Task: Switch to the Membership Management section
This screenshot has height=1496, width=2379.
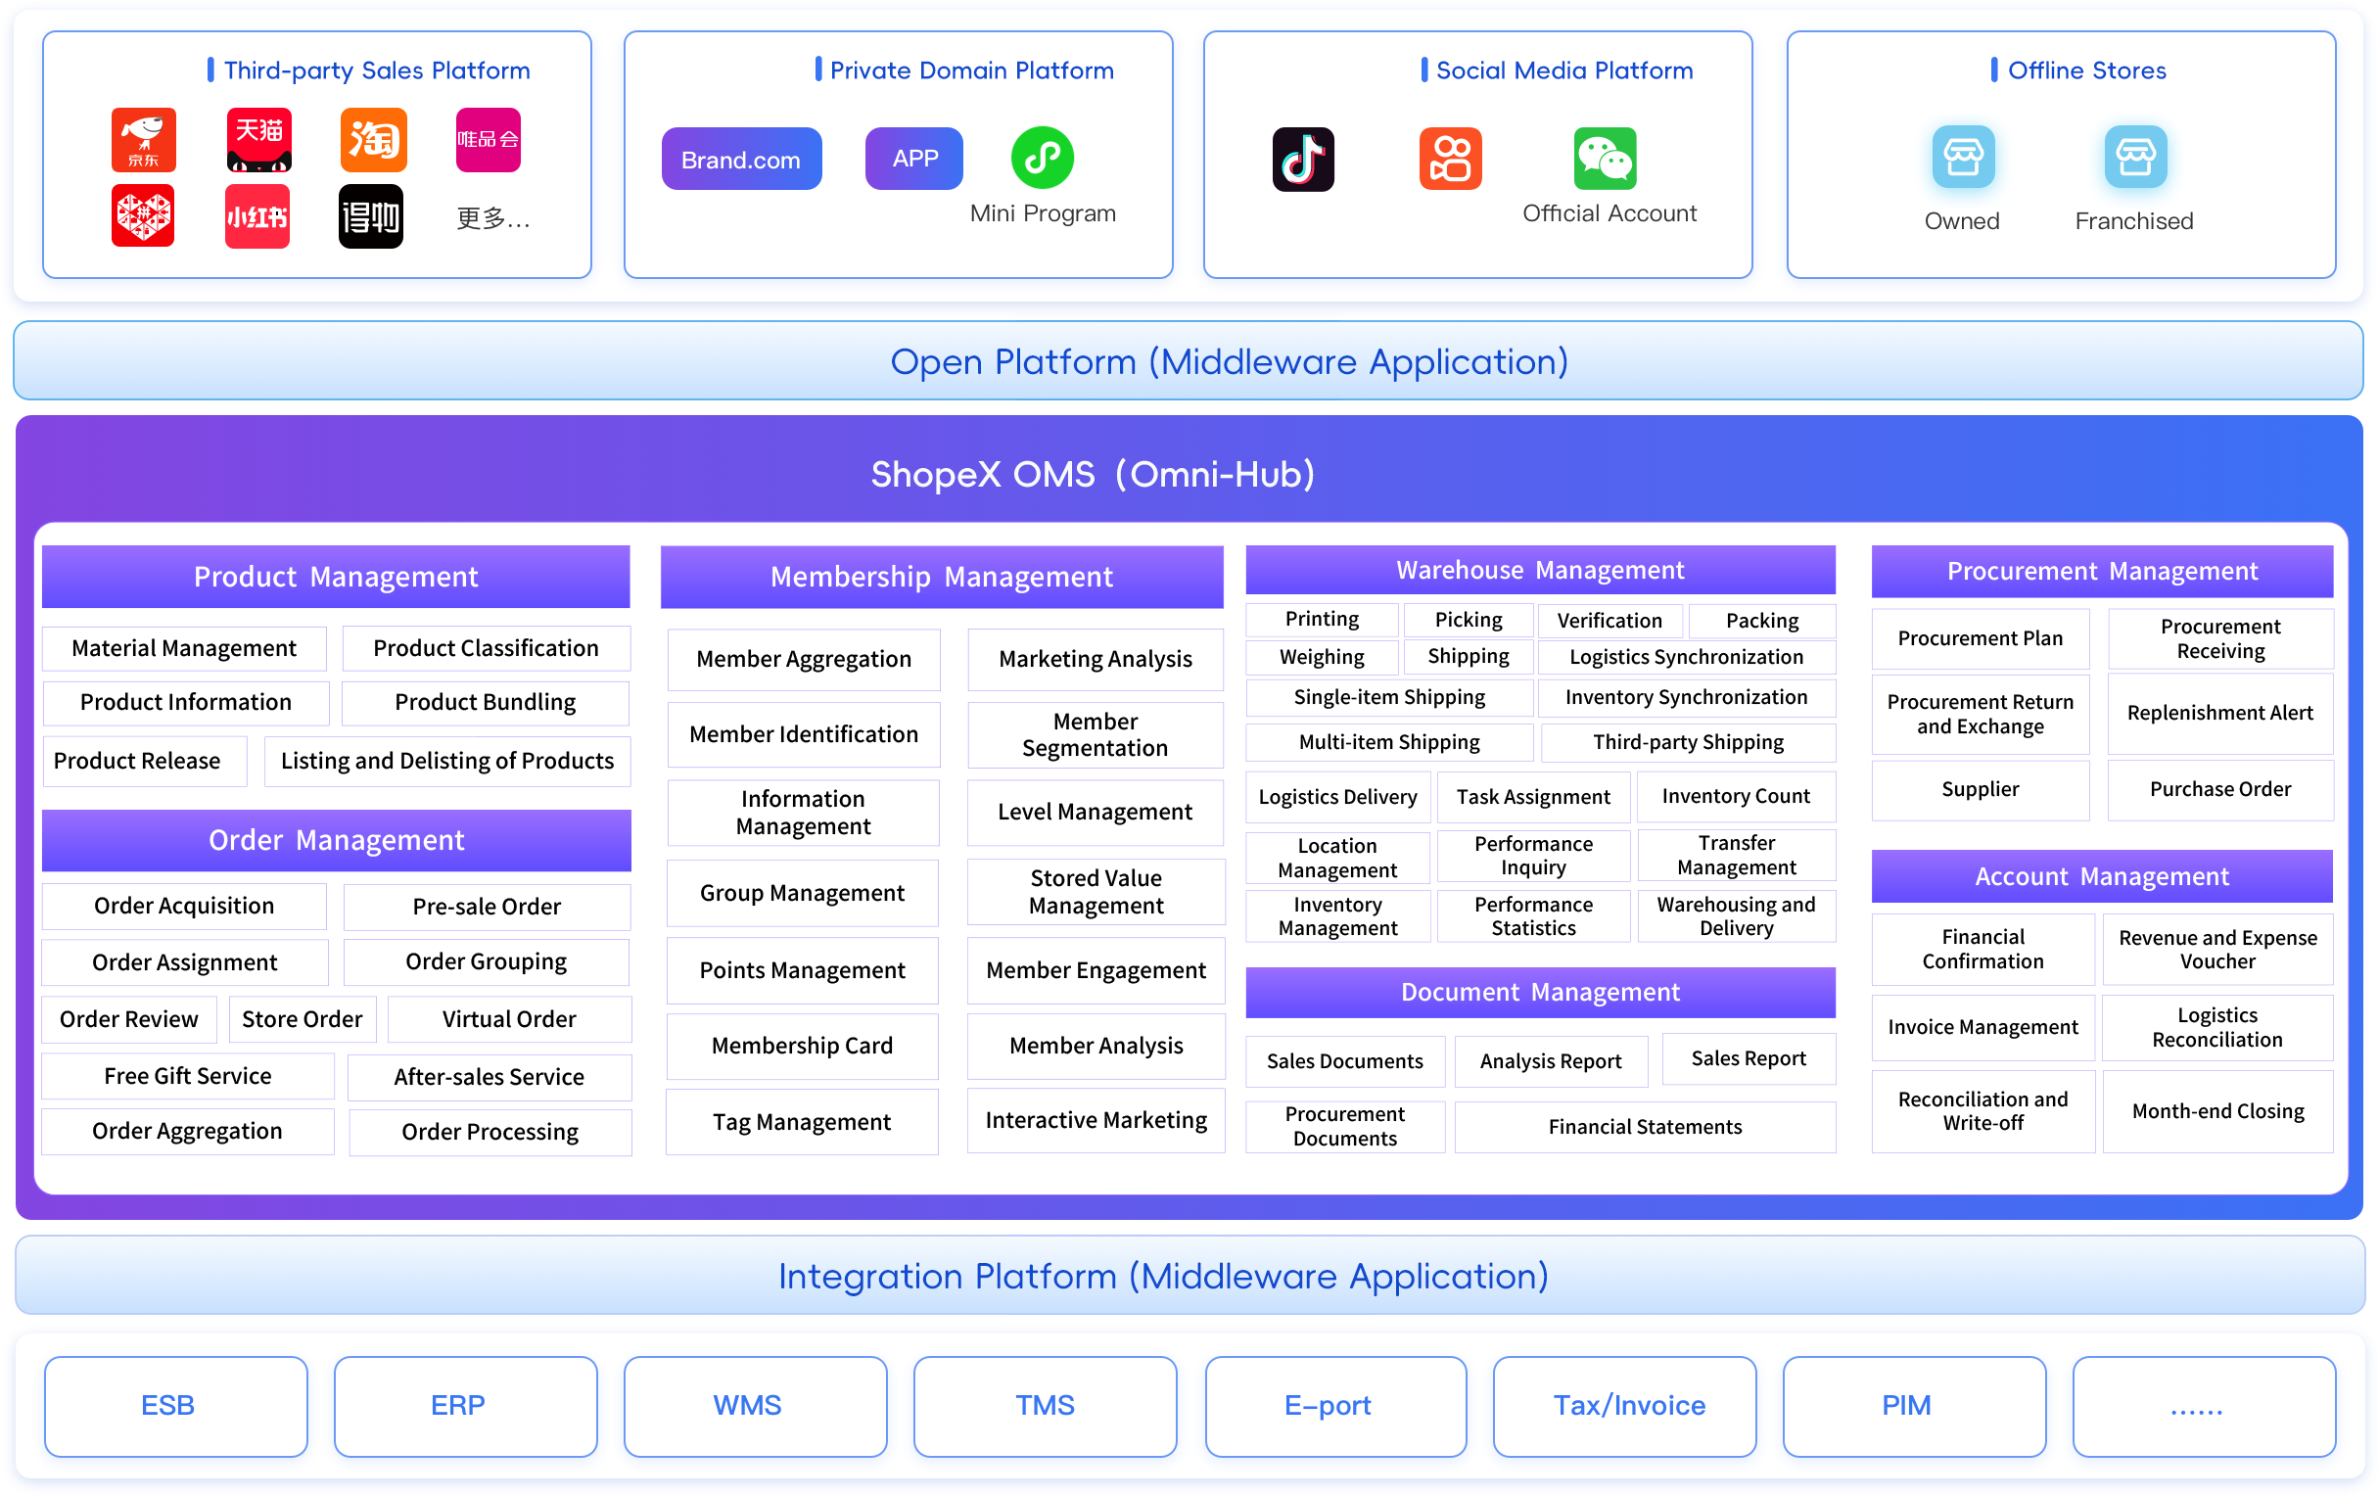Action: pos(942,576)
